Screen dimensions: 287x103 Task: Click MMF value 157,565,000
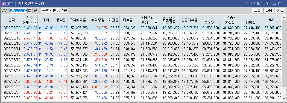pyautogui.click(x=272, y=28)
